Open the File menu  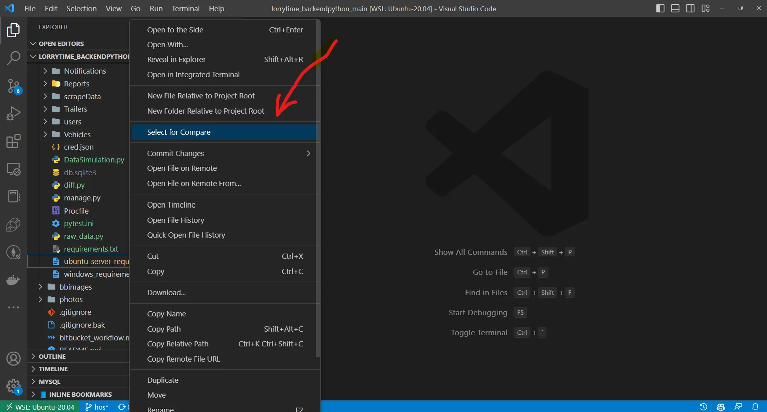coord(30,8)
